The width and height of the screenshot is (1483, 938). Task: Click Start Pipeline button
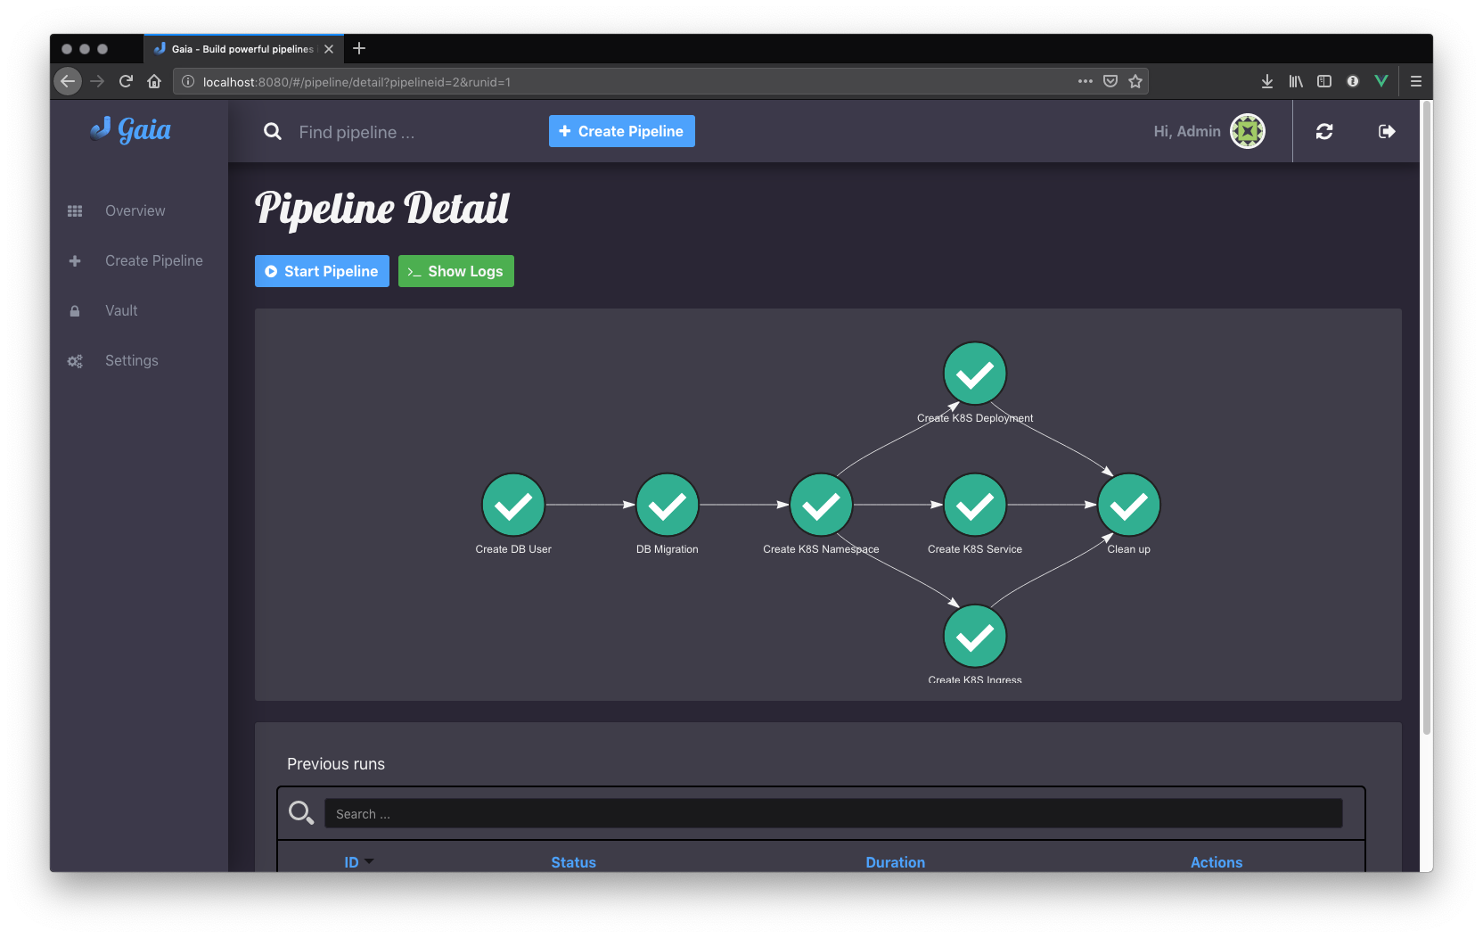(x=322, y=271)
